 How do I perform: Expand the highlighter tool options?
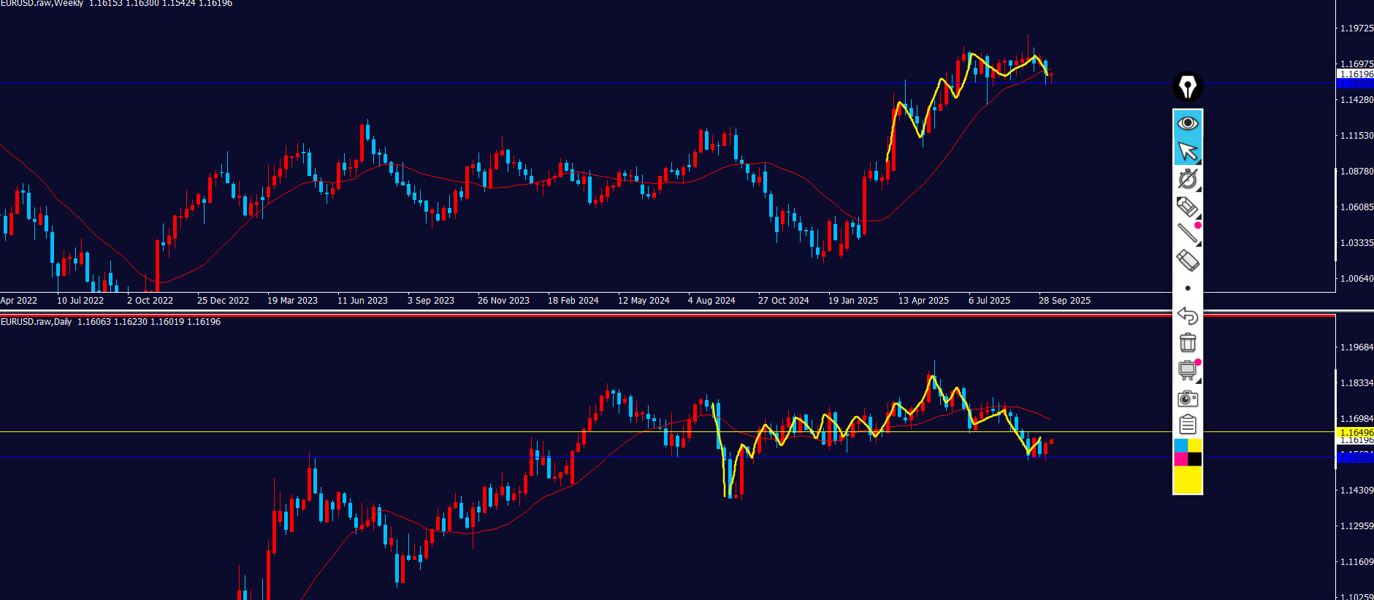pos(1198,217)
